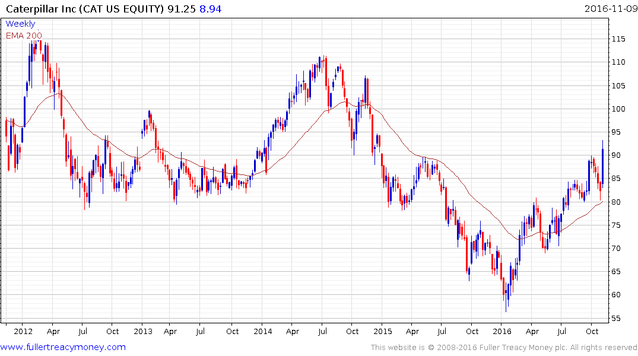Click the 2013 year label on time axis
638x356 pixels.
point(143,331)
